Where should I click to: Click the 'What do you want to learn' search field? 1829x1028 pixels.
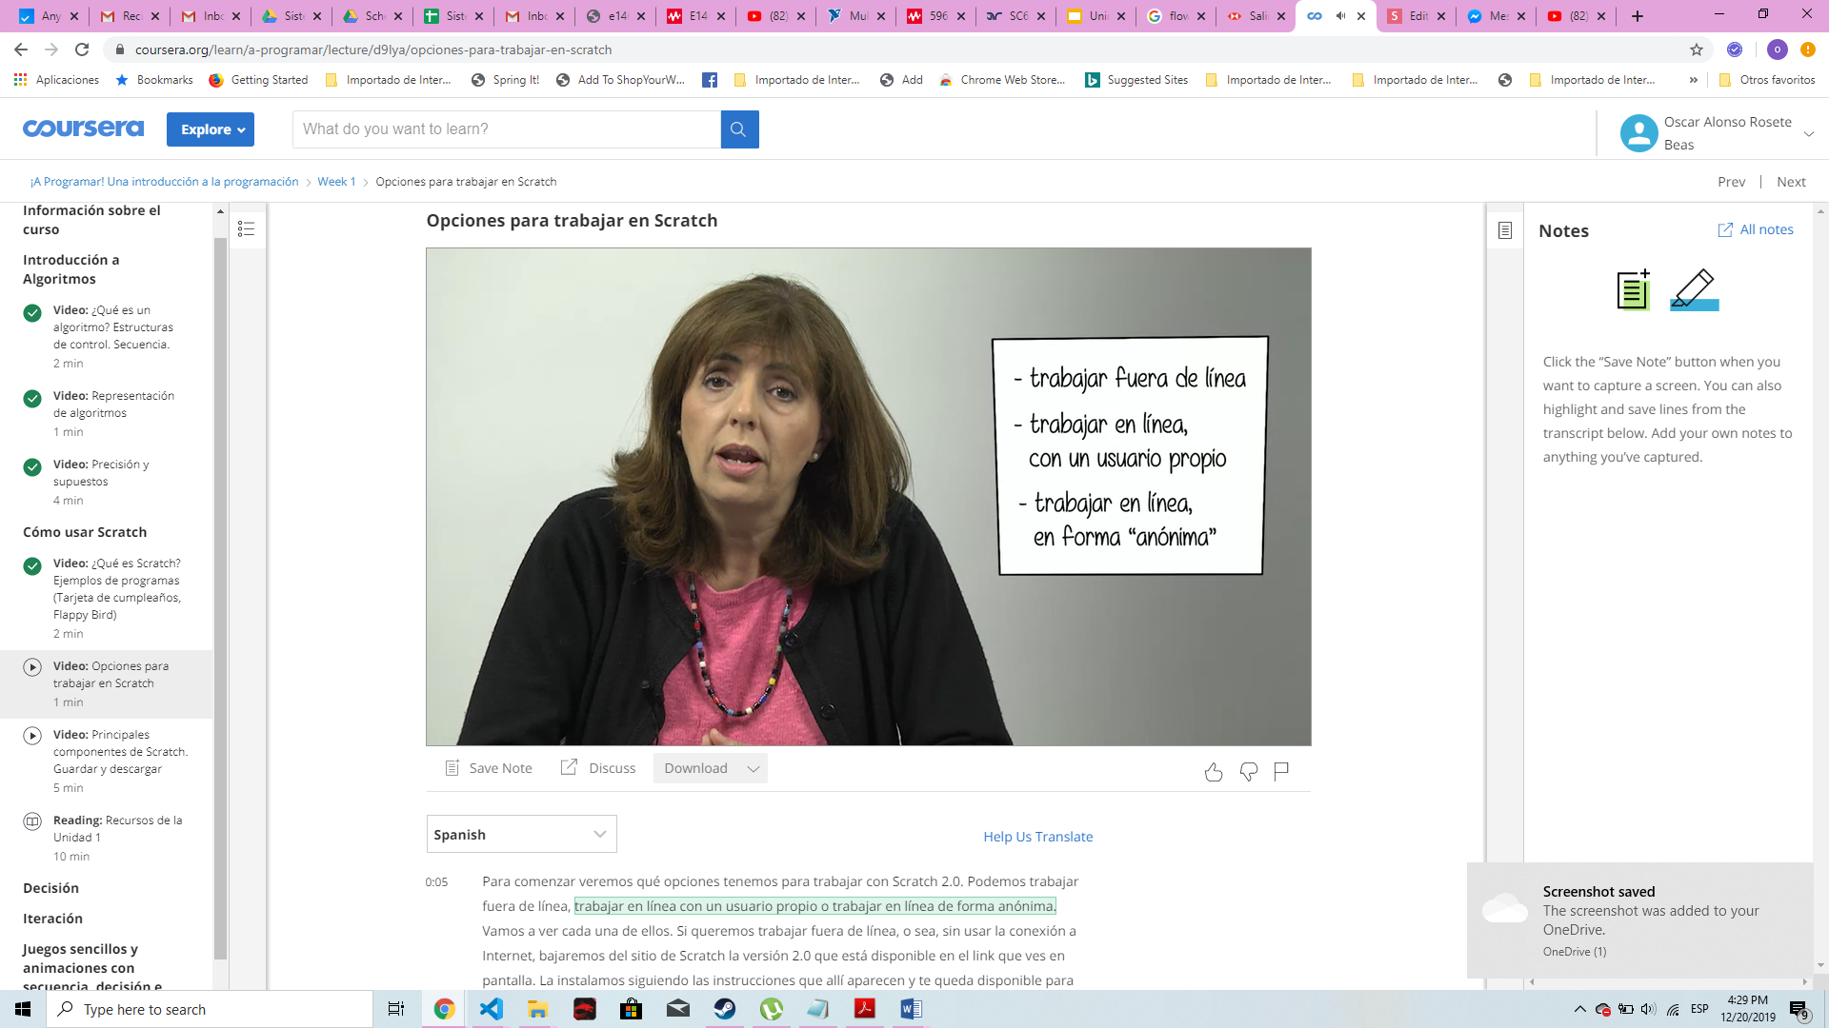pos(506,129)
